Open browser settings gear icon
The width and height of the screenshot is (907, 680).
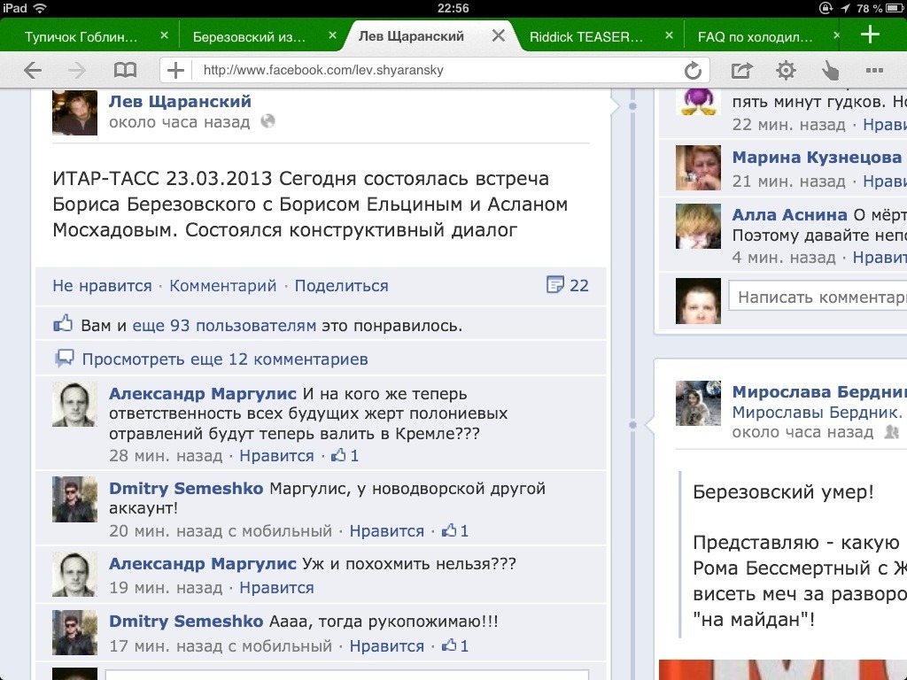pyautogui.click(x=786, y=71)
